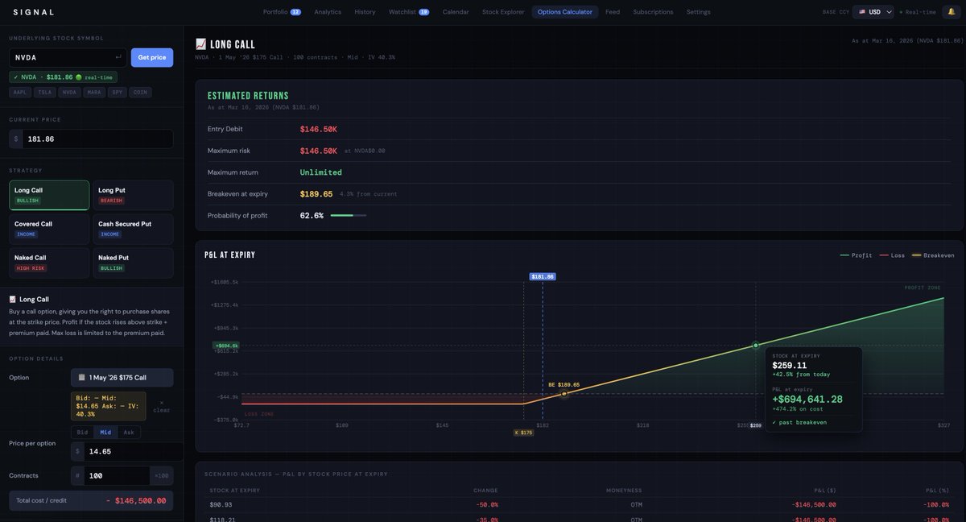966x522 pixels.
Task: Select the Options Calculator tab
Action: (565, 12)
